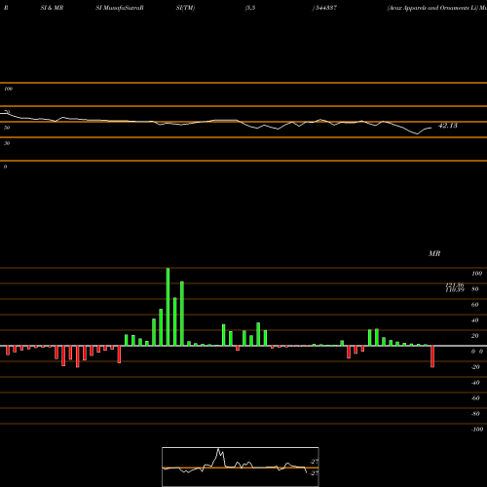Click the 'MR' label above the bar chart
The width and height of the screenshot is (487, 487).
click(434, 253)
